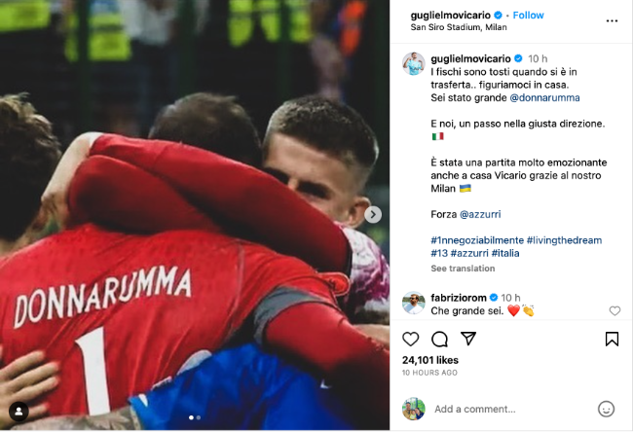This screenshot has width=633, height=432.
Task: Open the @donnarumma mention
Action: [544, 97]
